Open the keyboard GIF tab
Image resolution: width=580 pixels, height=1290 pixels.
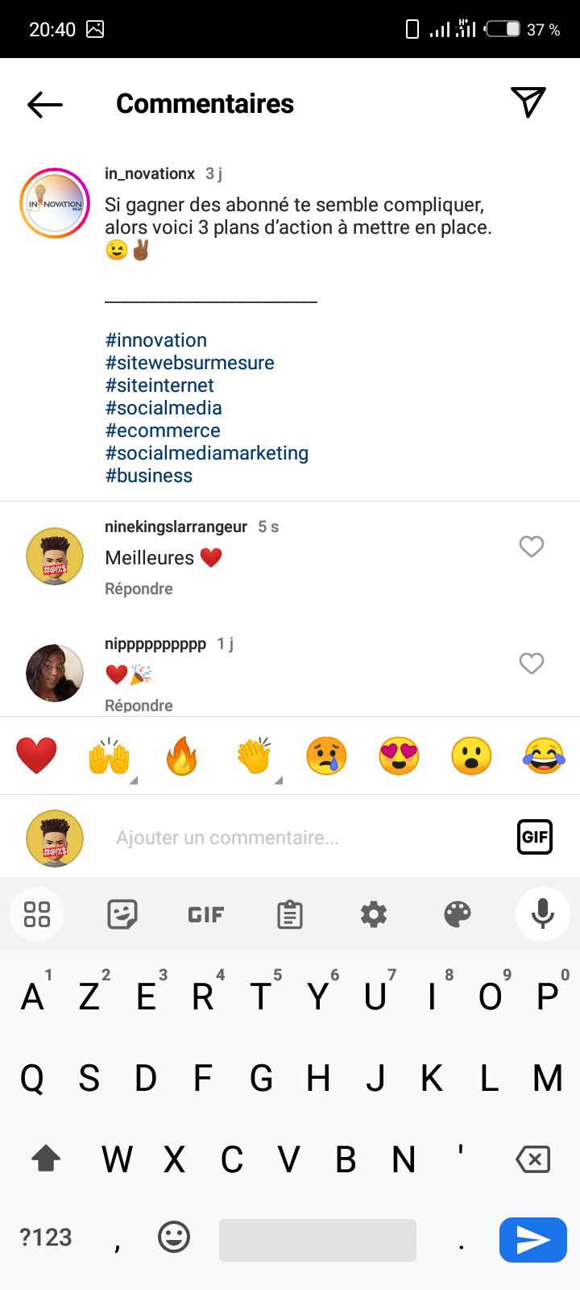pos(205,914)
